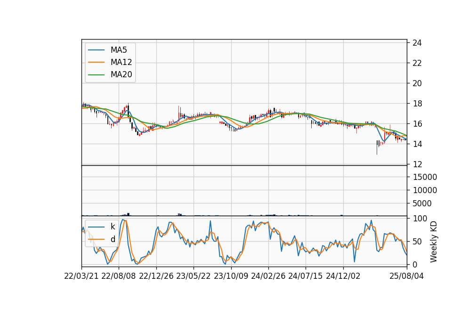Click the MA5 legend label
The image size is (452, 325).
119,50
